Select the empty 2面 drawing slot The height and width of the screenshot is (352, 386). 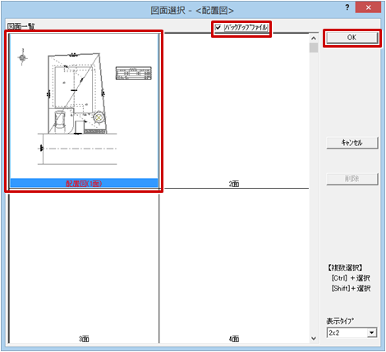(234, 111)
